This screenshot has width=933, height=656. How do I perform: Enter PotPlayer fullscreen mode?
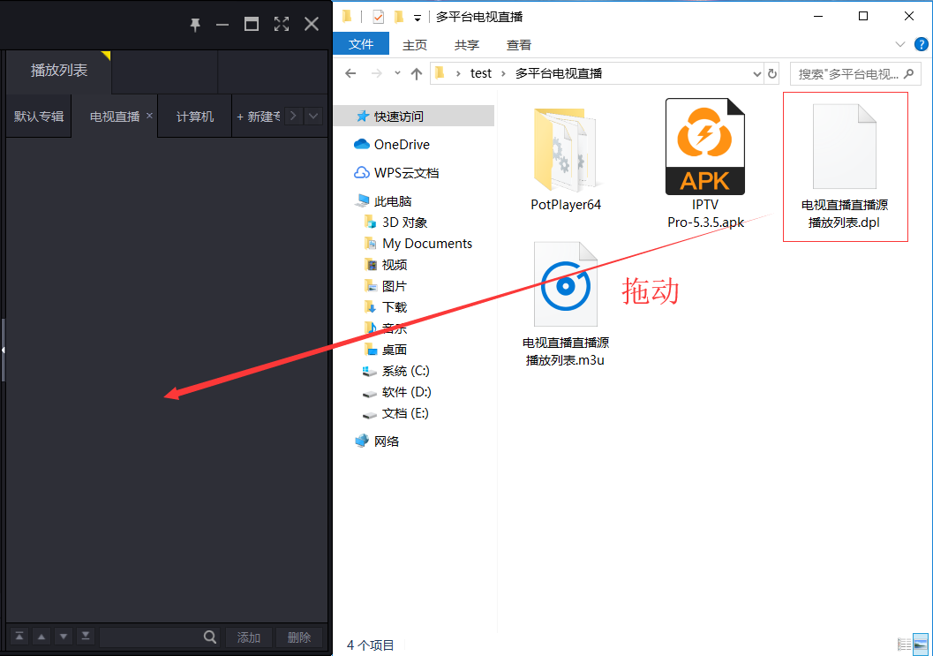coord(281,24)
